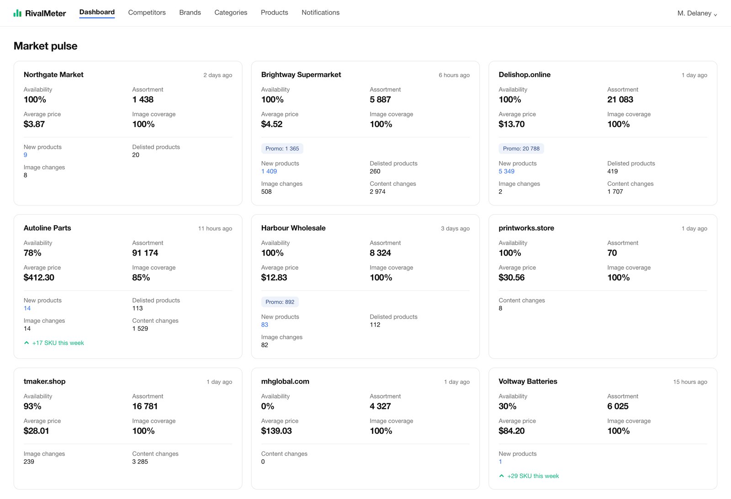Image resolution: width=731 pixels, height=499 pixels.
Task: Navigate to the Products tab
Action: 274,12
